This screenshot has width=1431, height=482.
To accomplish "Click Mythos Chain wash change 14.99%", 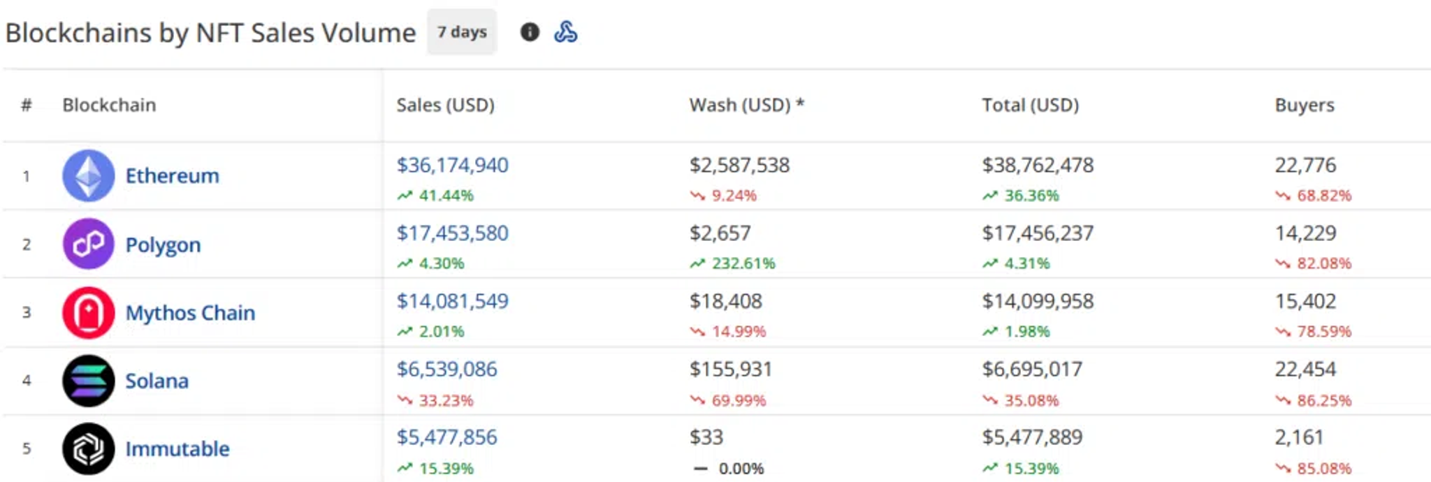I will point(739,331).
